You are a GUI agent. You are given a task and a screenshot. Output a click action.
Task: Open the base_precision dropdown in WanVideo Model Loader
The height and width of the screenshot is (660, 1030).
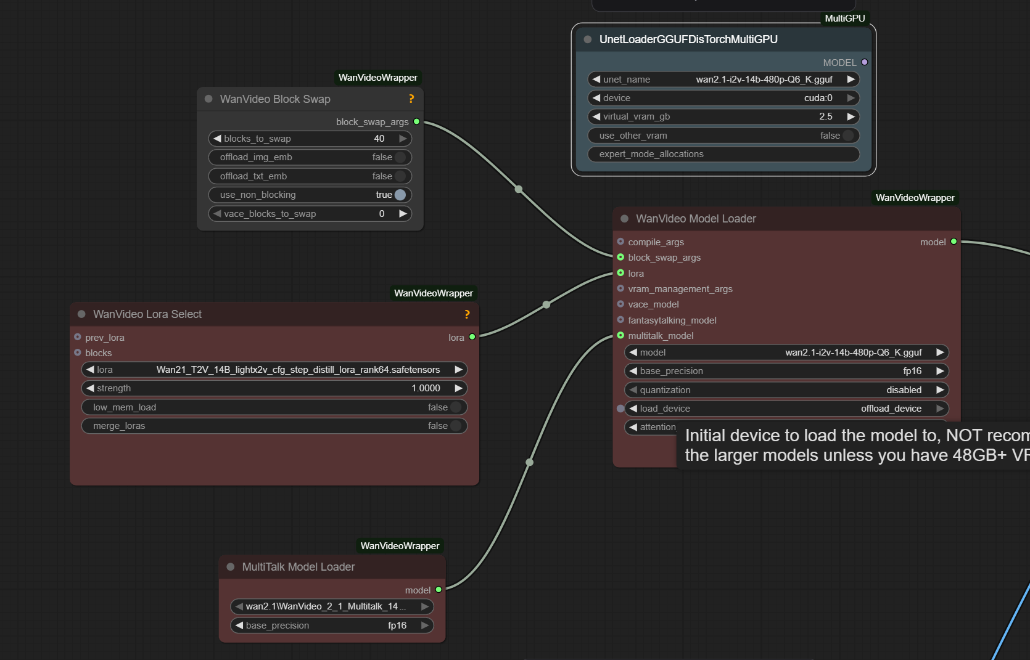[x=786, y=371]
